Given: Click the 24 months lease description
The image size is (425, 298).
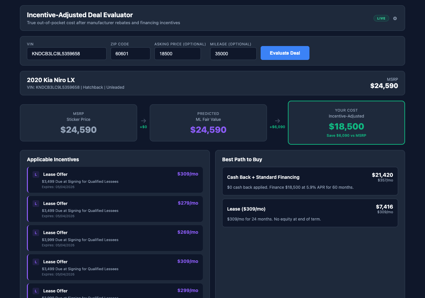Looking at the screenshot, I should click(274, 219).
